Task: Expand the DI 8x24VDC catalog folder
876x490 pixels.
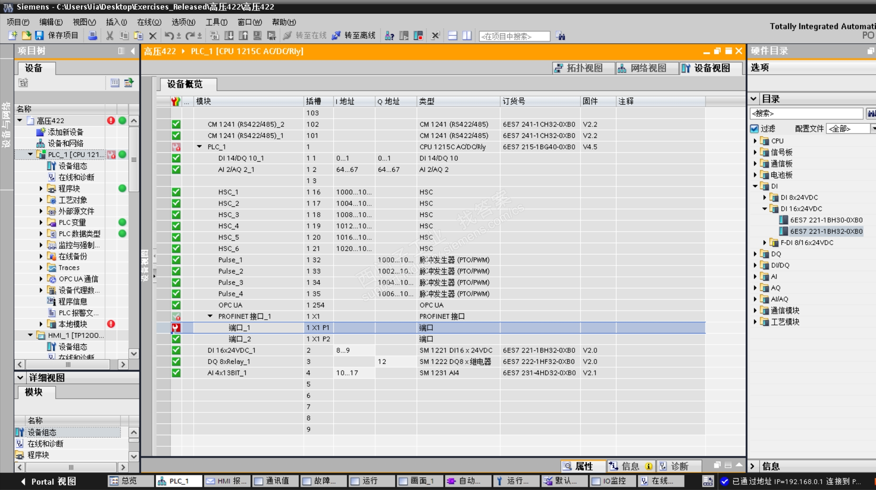Action: (x=765, y=197)
